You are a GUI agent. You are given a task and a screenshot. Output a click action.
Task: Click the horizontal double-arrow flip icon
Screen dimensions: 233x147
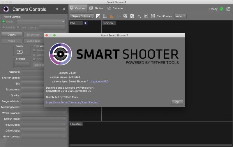119,16
